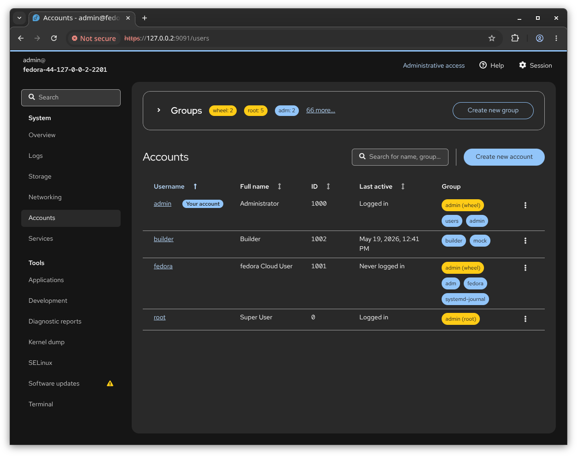Open the 66 more groups link
The height and width of the screenshot is (456, 577).
point(321,110)
